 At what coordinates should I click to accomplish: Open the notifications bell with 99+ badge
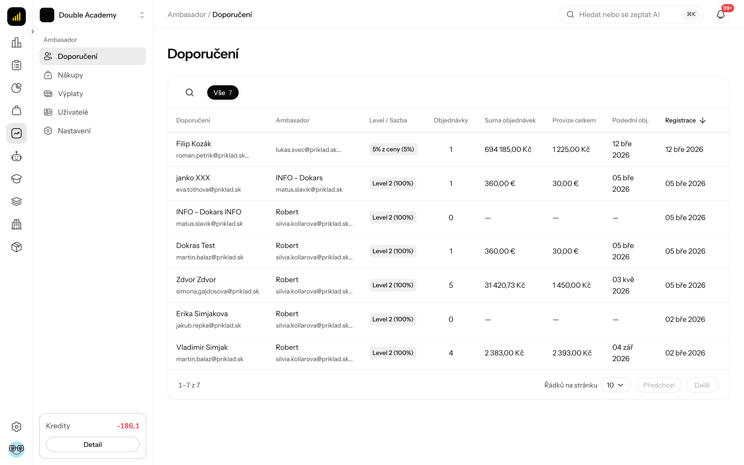tap(721, 14)
